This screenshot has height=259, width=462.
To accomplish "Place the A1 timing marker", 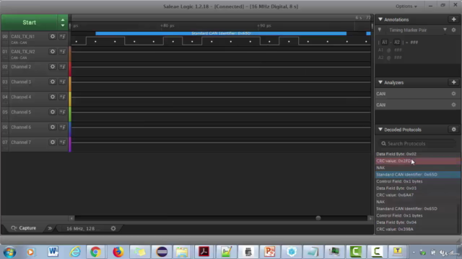I will (x=385, y=42).
